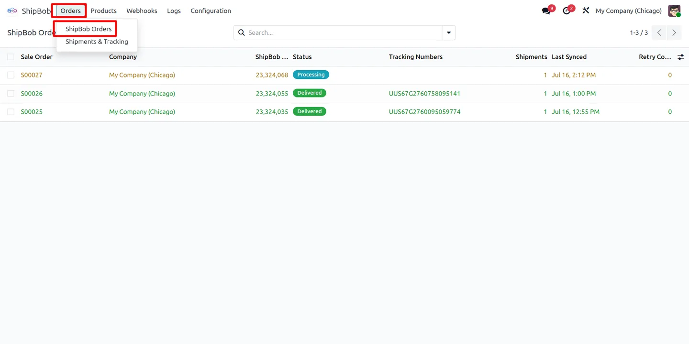
Task: Open the messages chat icon
Action: pos(546,11)
